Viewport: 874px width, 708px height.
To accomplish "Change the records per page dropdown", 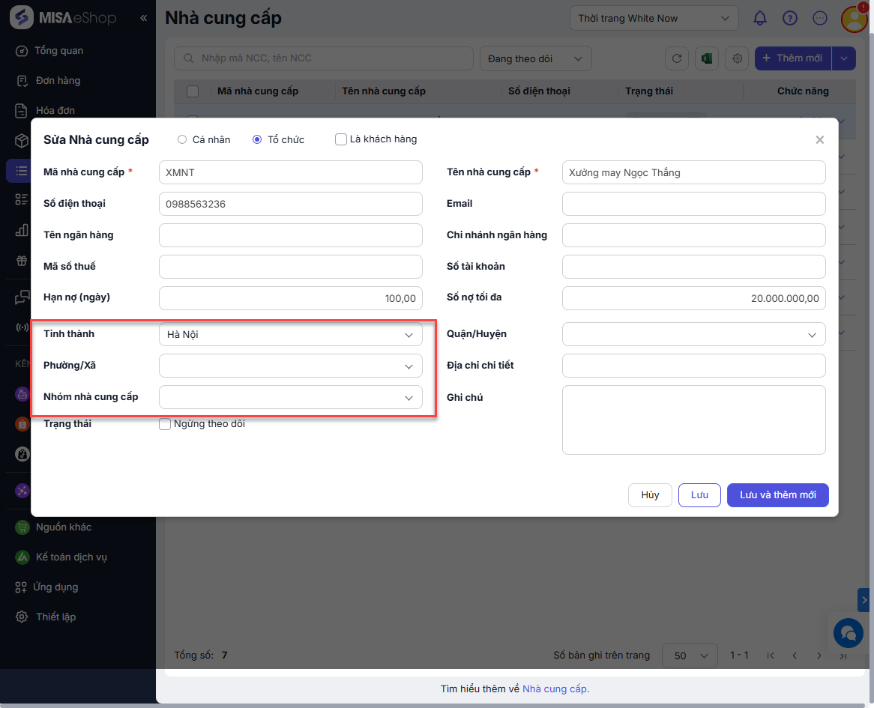I will point(690,656).
